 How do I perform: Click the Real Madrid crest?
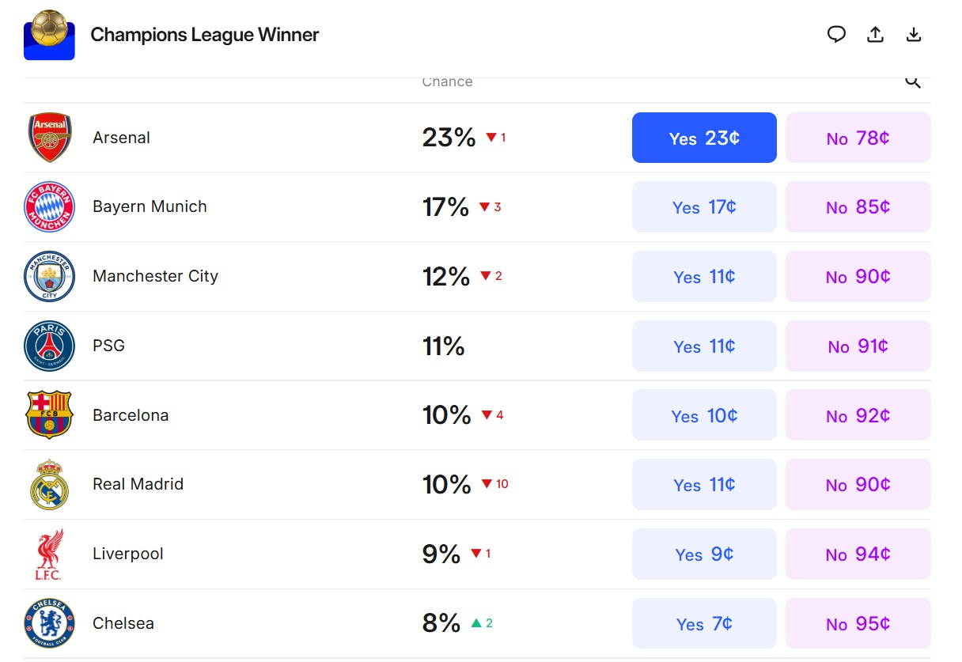tap(50, 485)
